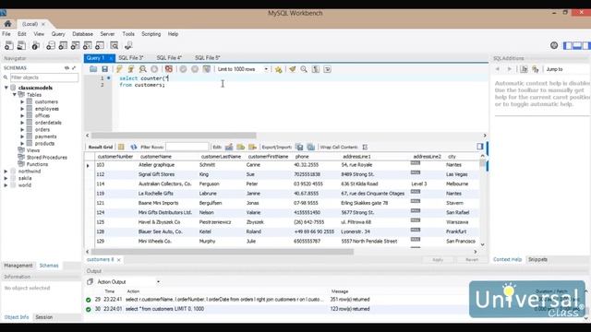
Task: Expand the orderdetails table
Action: (x=22, y=123)
